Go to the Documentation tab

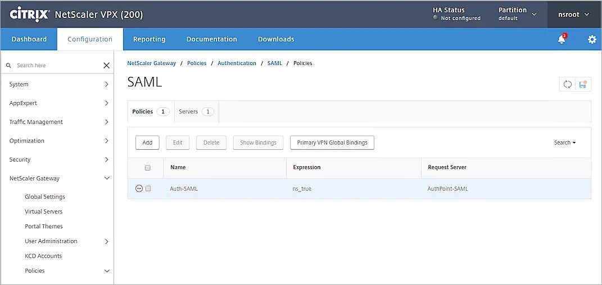pos(211,39)
